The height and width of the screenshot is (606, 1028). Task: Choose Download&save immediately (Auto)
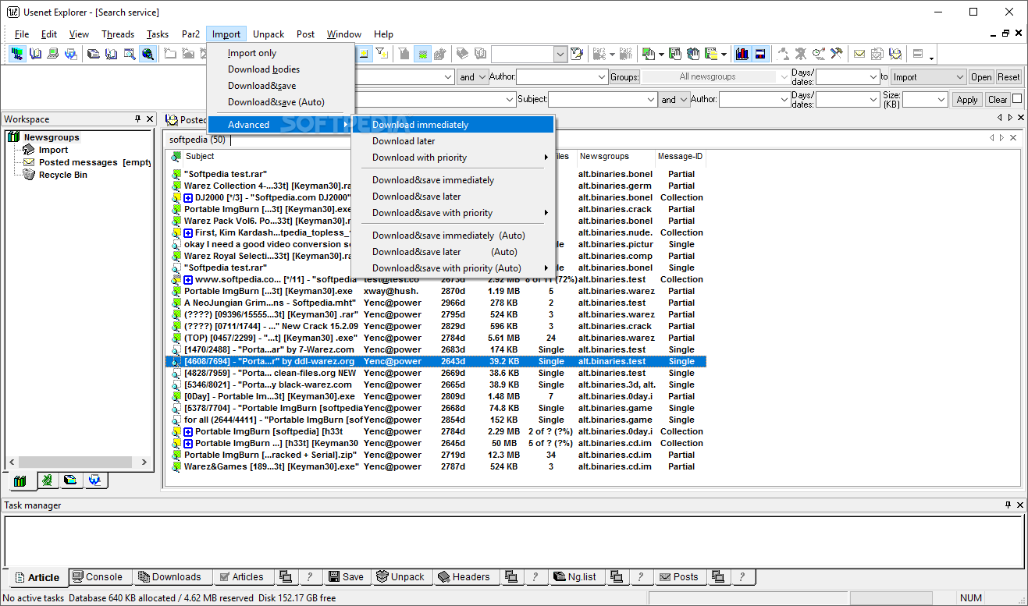(x=454, y=236)
